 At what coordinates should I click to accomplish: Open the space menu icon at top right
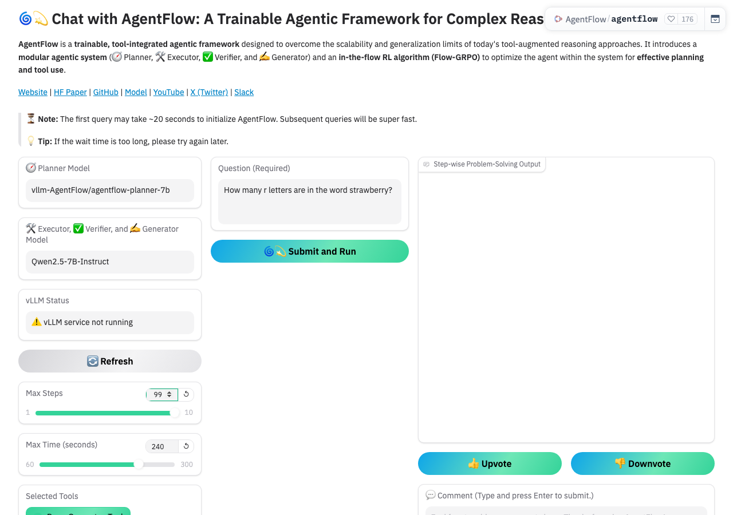715,19
